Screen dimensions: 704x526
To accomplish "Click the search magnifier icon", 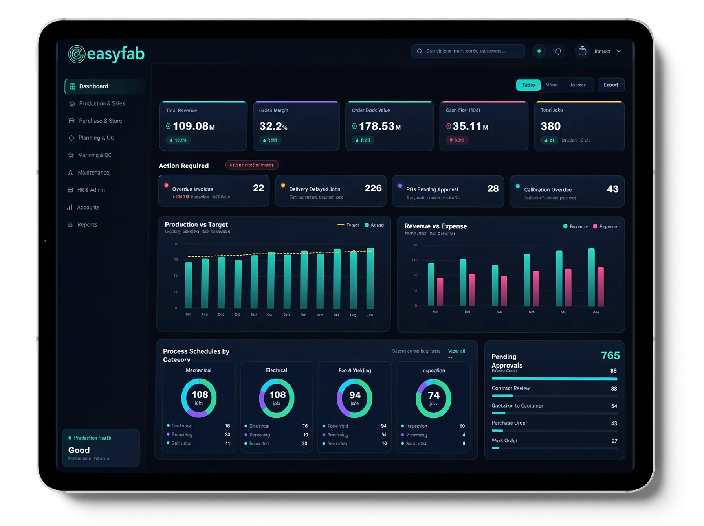I will [x=420, y=51].
